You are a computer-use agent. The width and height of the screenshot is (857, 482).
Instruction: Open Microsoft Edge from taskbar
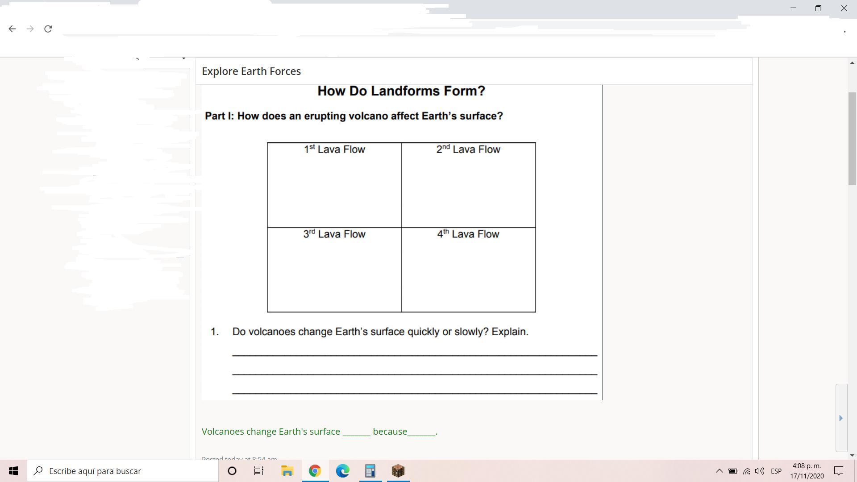click(342, 471)
